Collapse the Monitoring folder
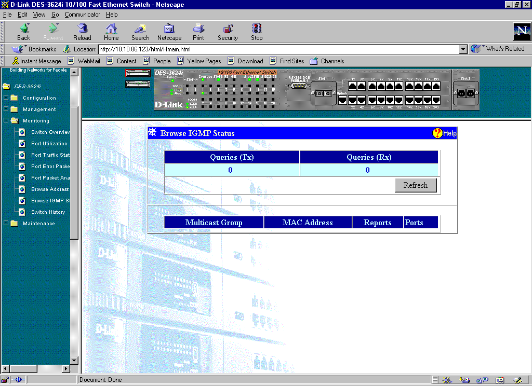Screen dimensions: 532x386 [x=6, y=121]
